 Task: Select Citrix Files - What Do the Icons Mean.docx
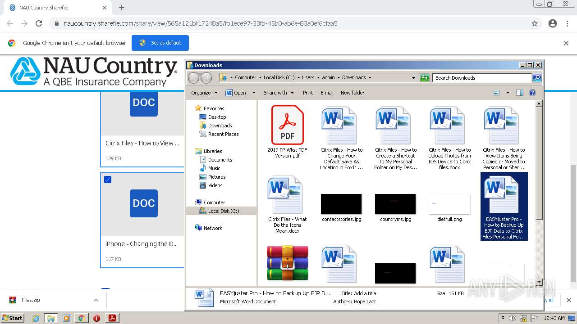click(x=287, y=205)
